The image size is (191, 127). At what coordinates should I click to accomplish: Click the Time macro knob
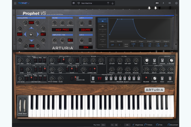coord(157,125)
